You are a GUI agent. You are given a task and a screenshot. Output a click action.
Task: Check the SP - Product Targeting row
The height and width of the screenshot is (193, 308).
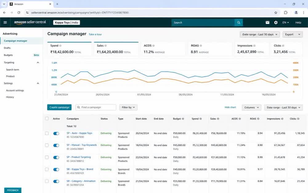(47, 157)
